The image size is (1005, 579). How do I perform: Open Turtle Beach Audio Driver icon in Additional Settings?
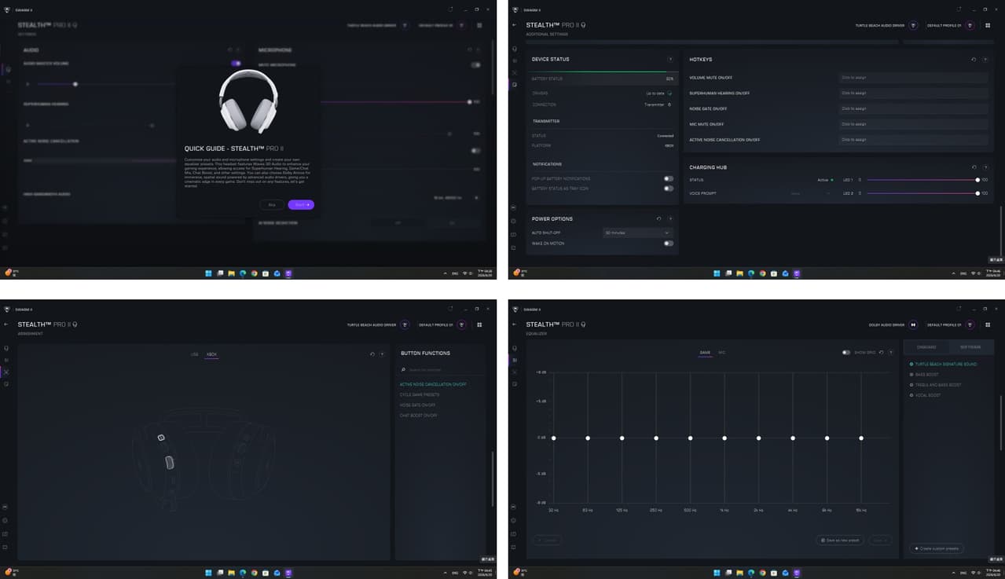[x=913, y=25]
